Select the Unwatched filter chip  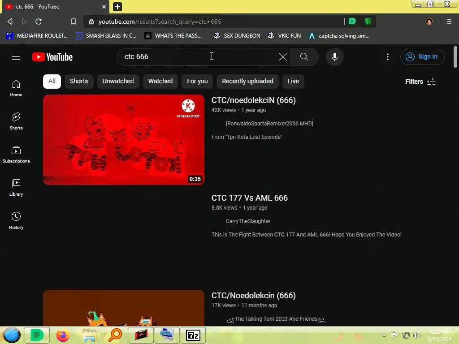[x=118, y=82]
